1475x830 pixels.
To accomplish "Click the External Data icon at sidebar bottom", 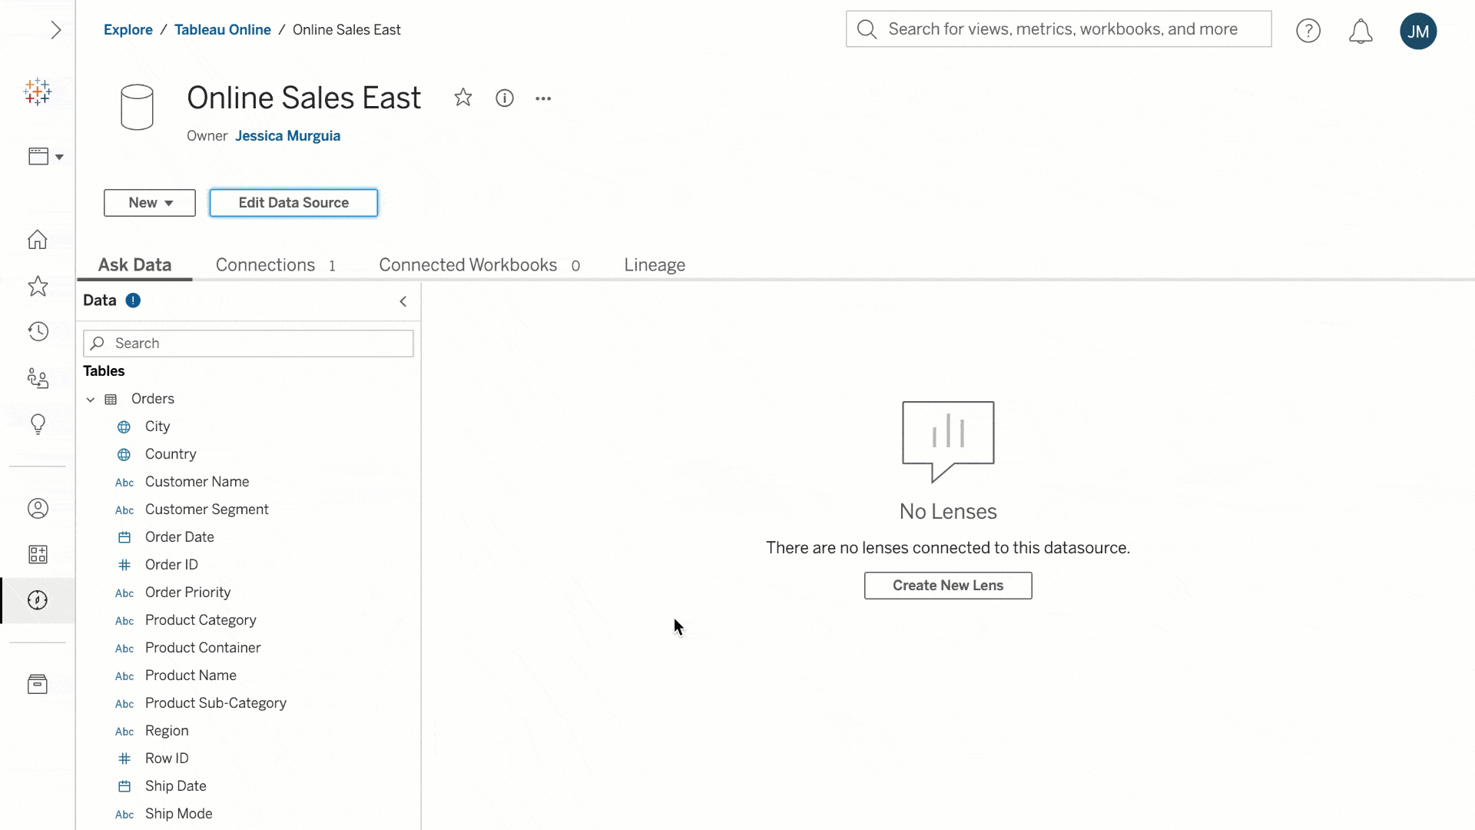I will click(x=38, y=683).
